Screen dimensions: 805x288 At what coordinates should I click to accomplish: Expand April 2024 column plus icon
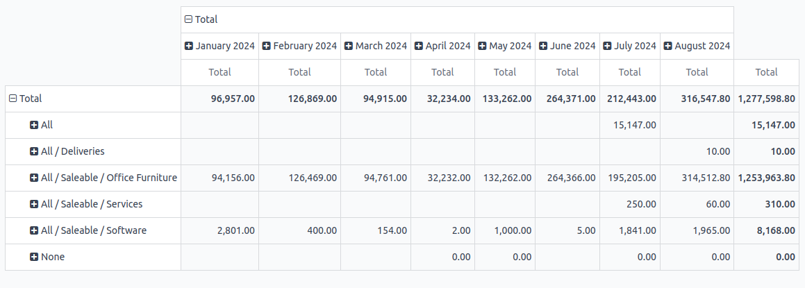(x=419, y=46)
